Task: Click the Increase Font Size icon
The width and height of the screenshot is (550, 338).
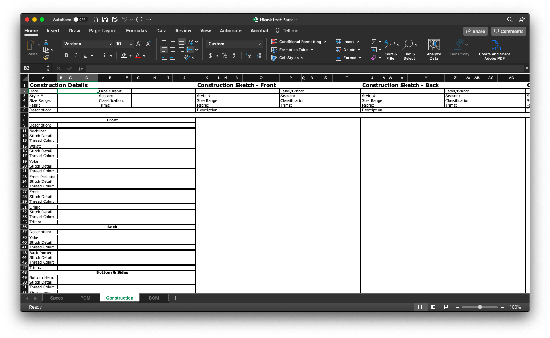Action: [138, 44]
